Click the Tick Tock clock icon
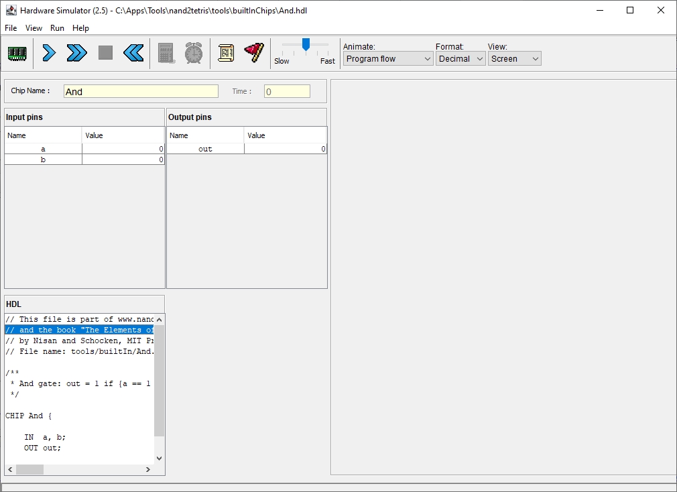Viewport: 677px width, 492px height. pyautogui.click(x=194, y=53)
